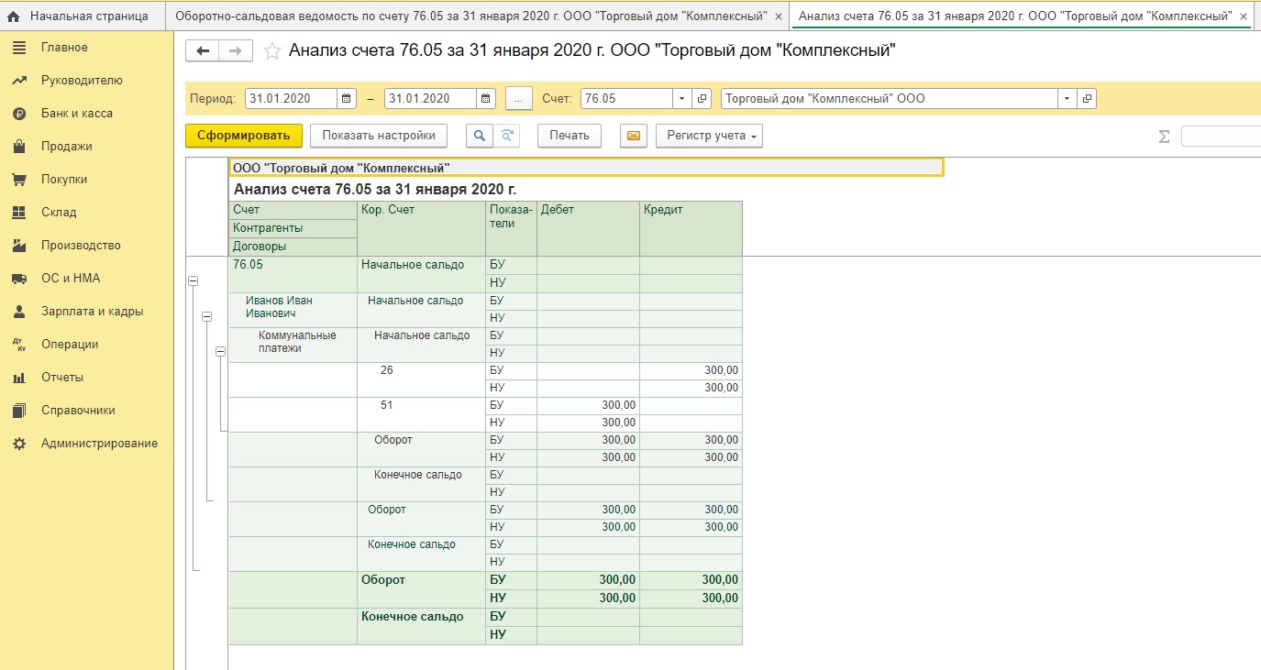Send report by email envelope icon
Screen dimensions: 1261x670
[x=633, y=136]
